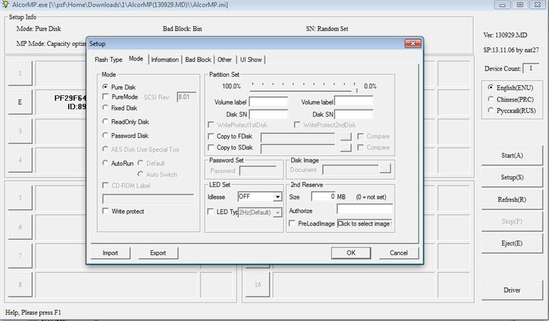Browse for the Copy to FDisk path

346,136
